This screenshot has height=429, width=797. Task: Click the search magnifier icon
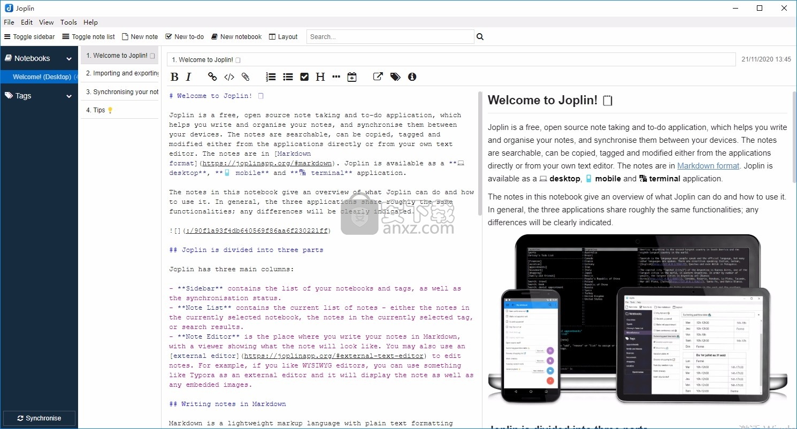pos(480,37)
